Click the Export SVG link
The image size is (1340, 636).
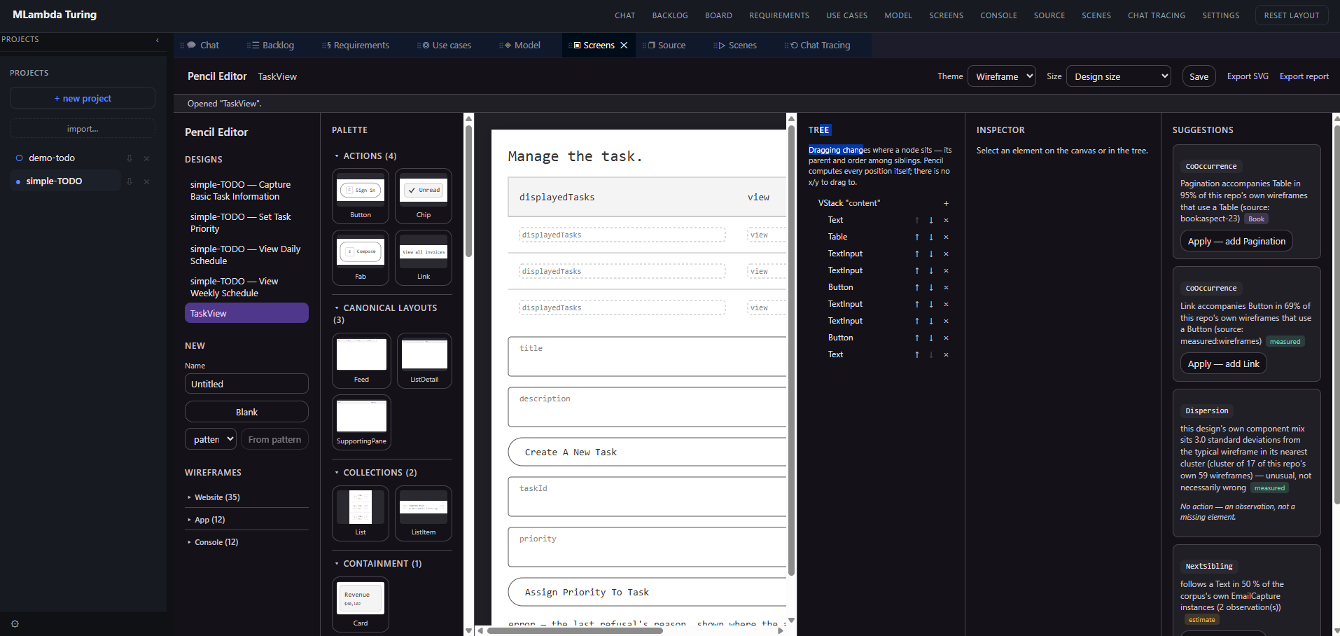(1248, 76)
